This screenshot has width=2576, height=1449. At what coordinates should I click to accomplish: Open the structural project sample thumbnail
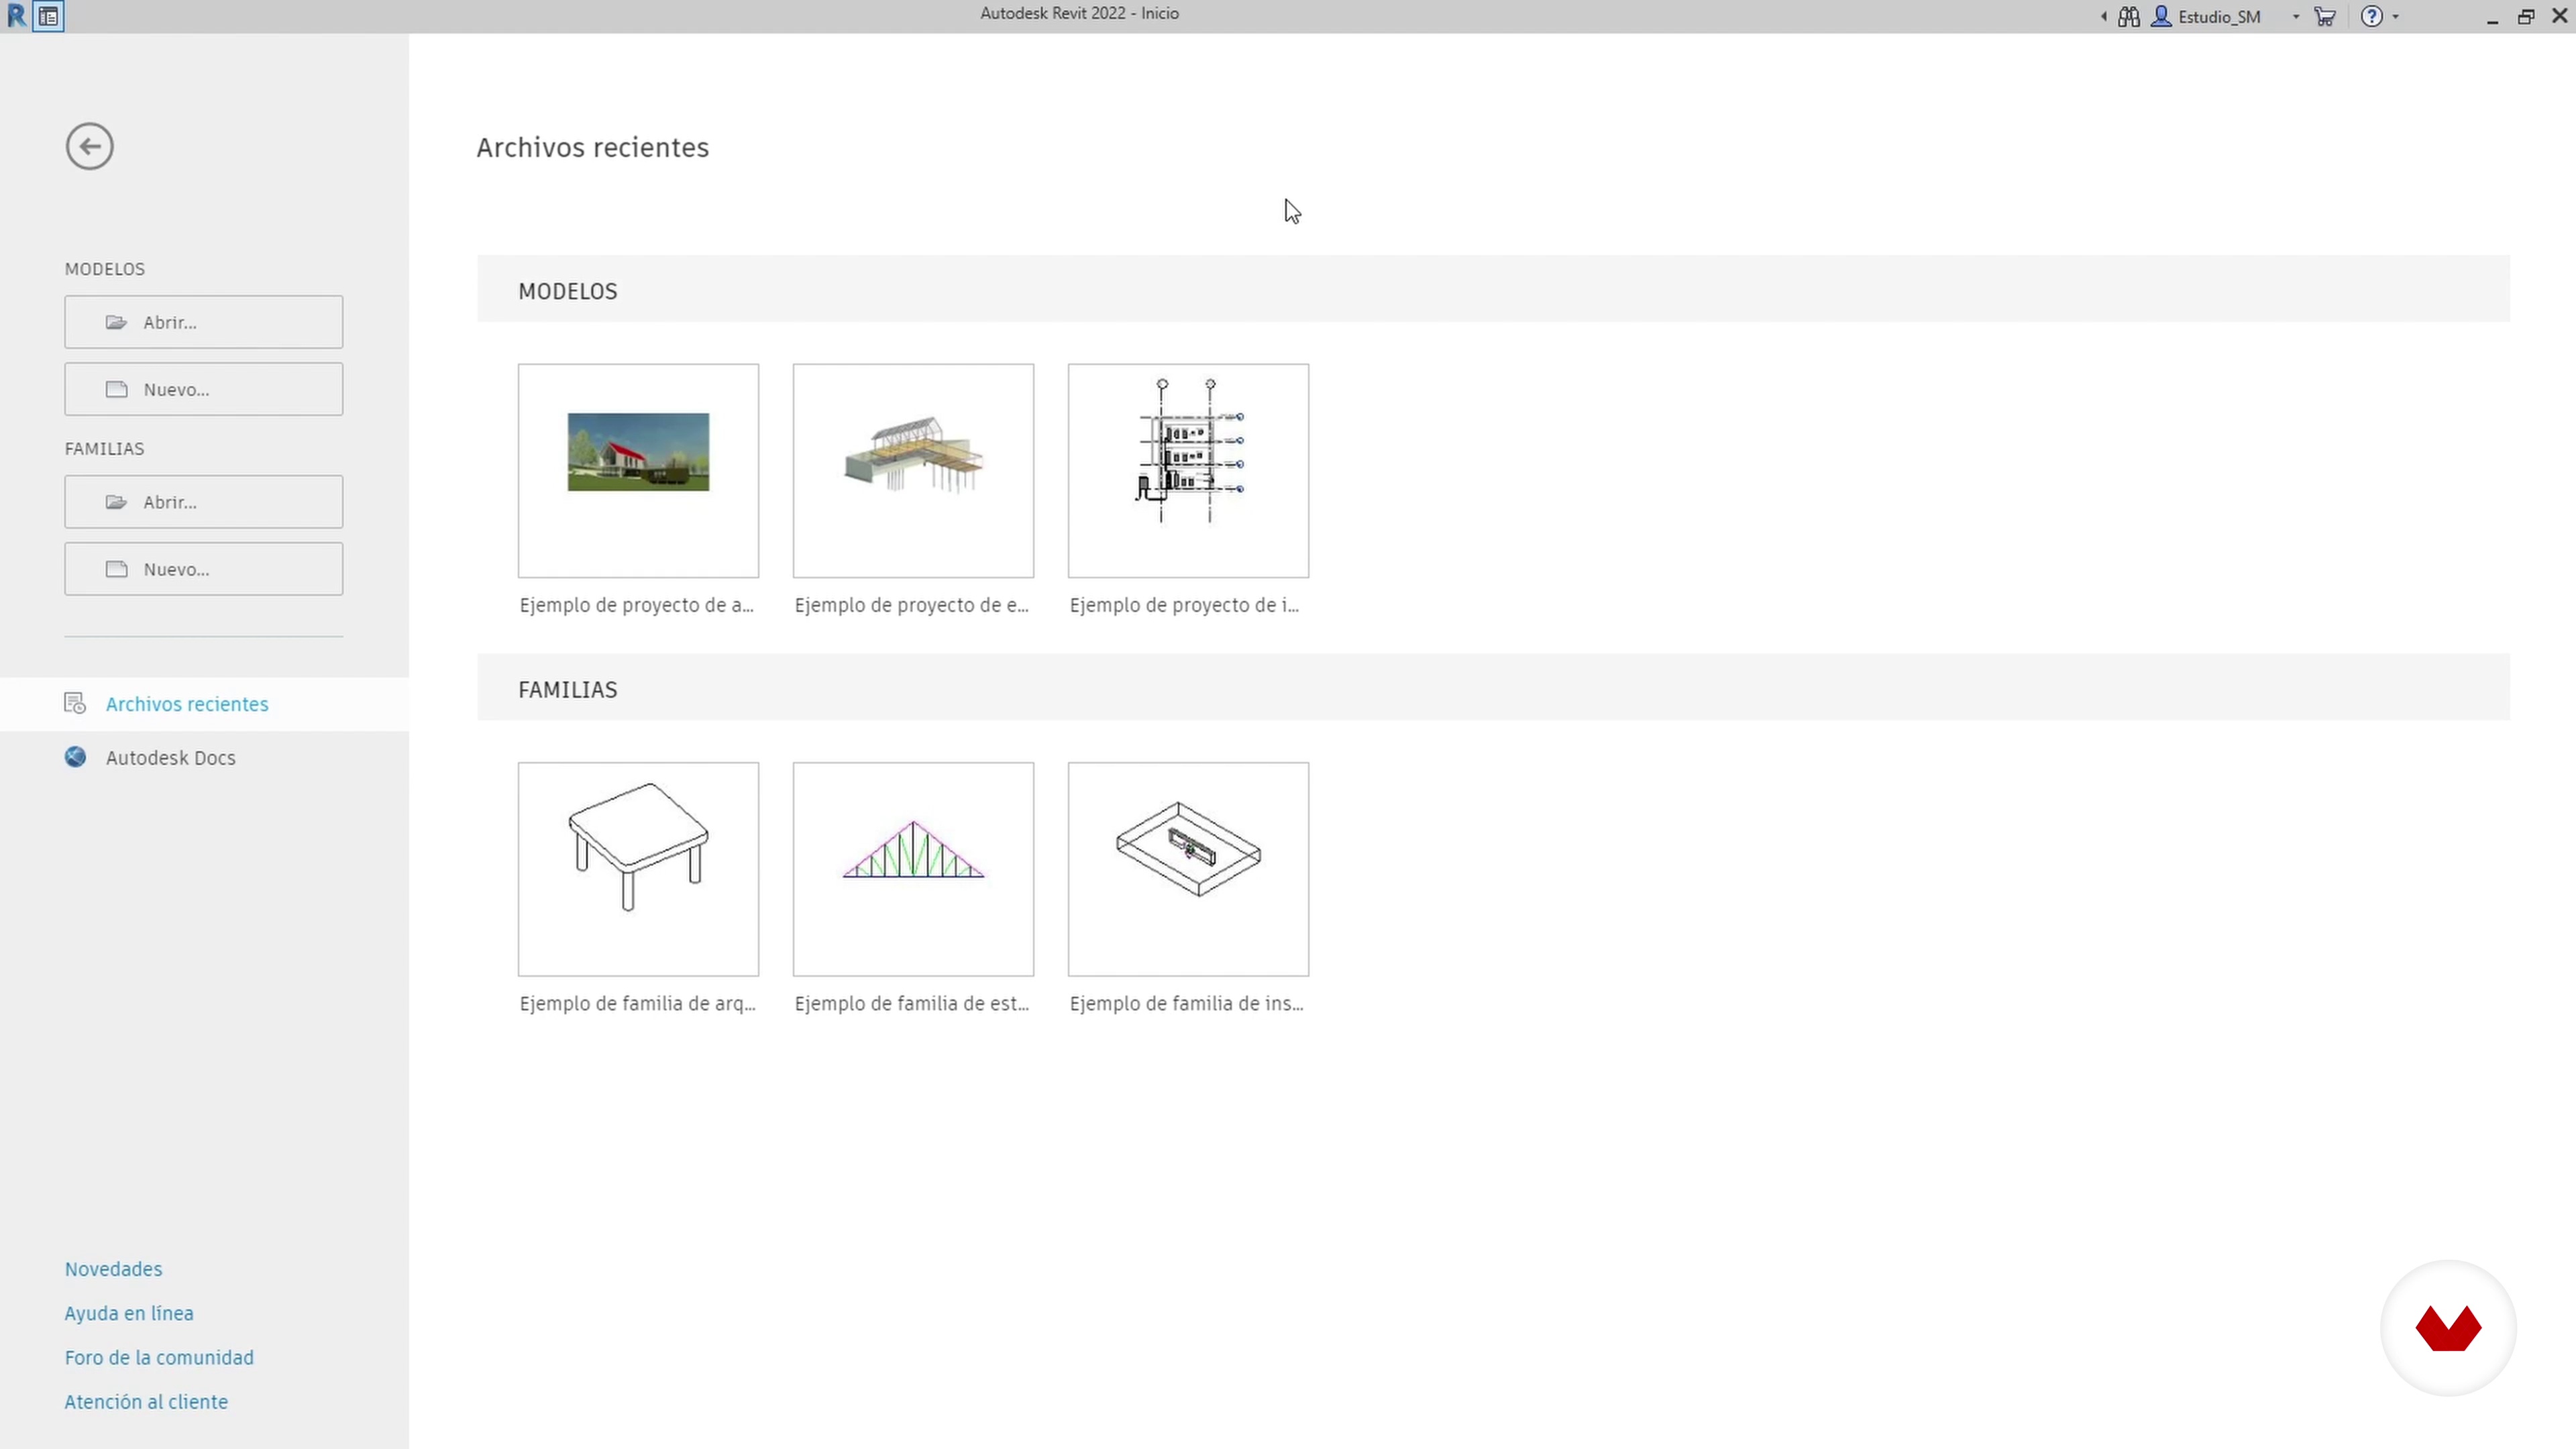(x=913, y=471)
